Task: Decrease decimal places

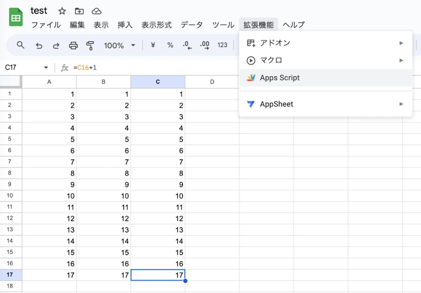Action: 187,45
